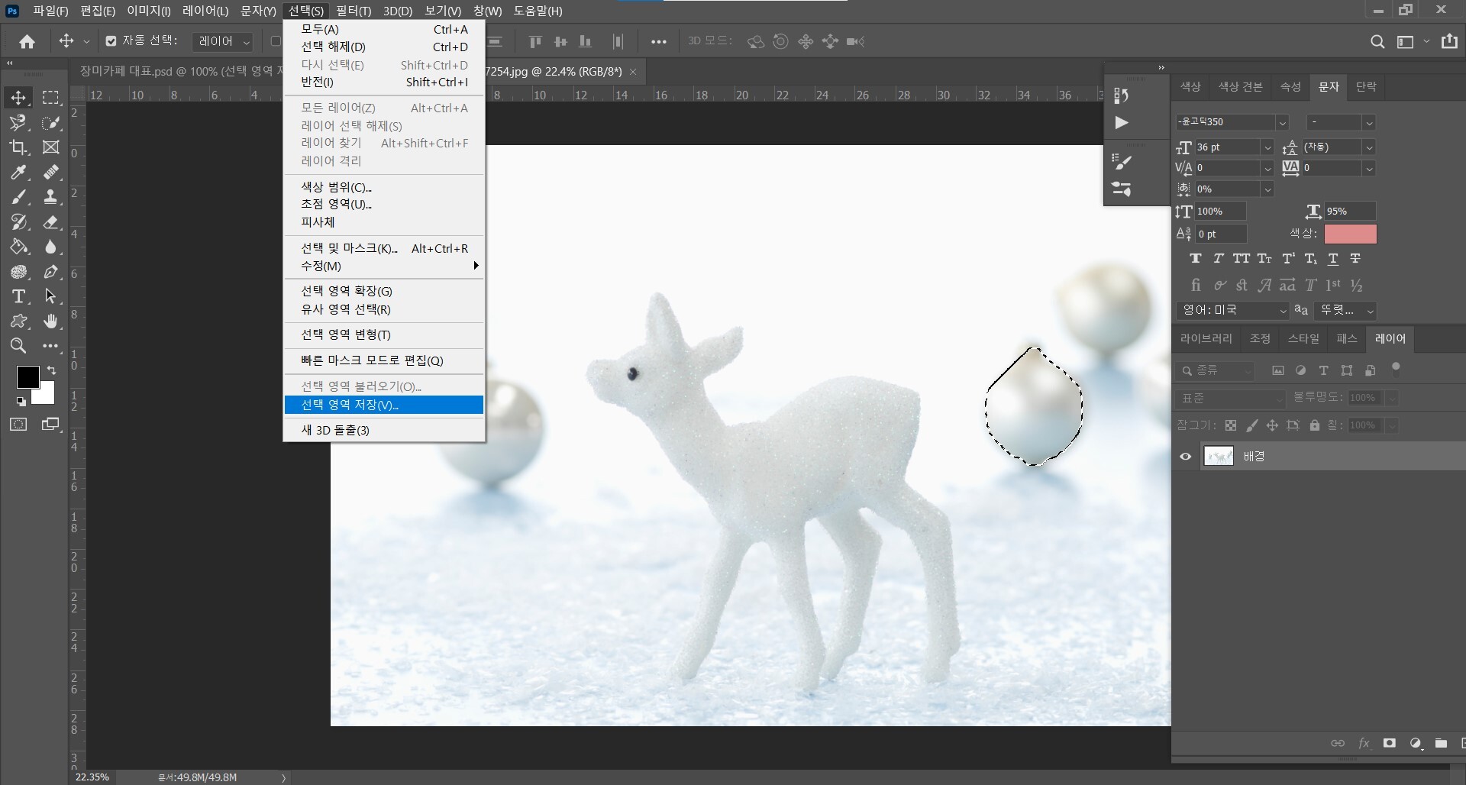1466x785 pixels.
Task: Open the 레이어 auto-select dropdown
Action: (x=224, y=41)
